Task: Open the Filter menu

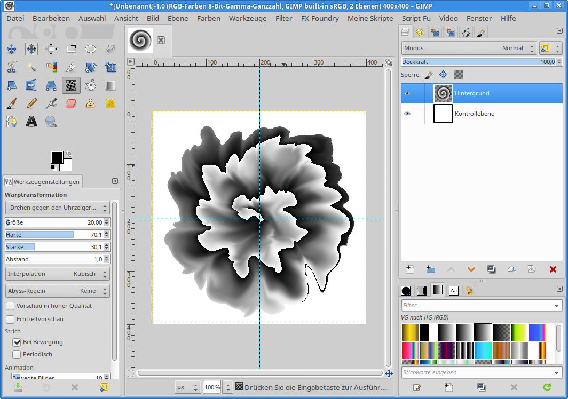Action: 283,18
